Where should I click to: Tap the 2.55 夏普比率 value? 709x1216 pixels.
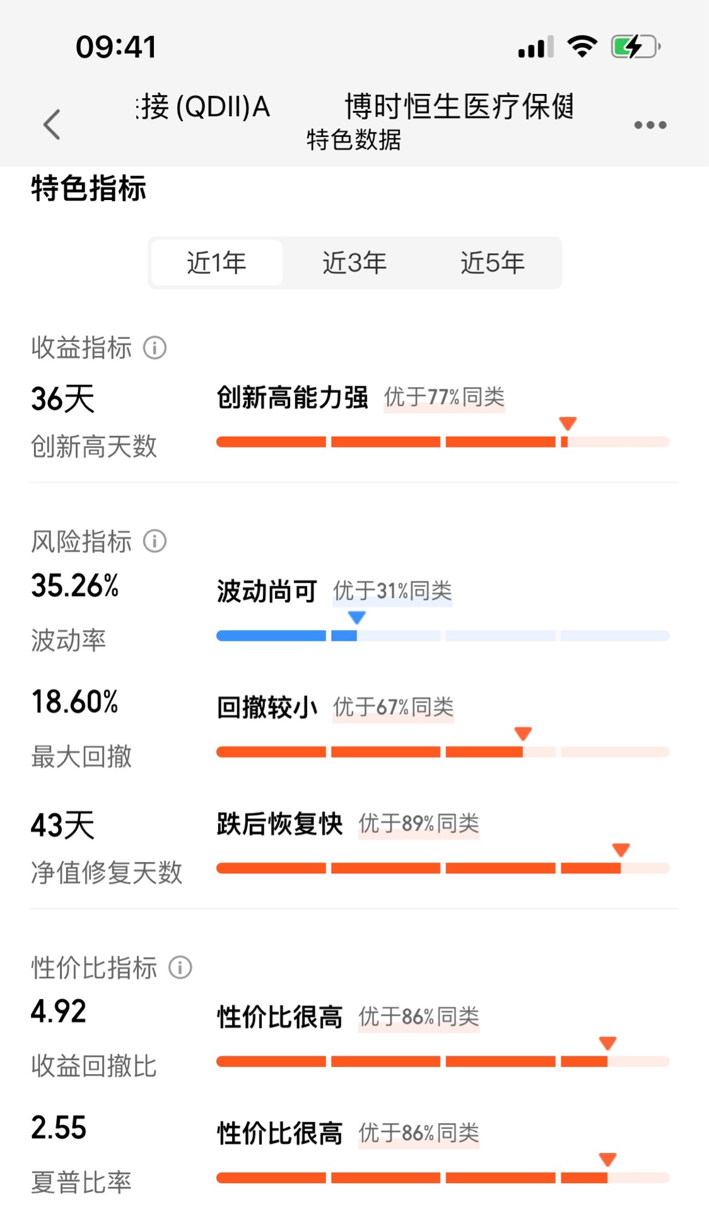[59, 1128]
